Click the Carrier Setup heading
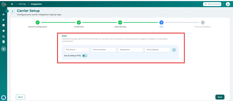Image resolution: width=233 pixels, height=101 pixels. (x=28, y=11)
